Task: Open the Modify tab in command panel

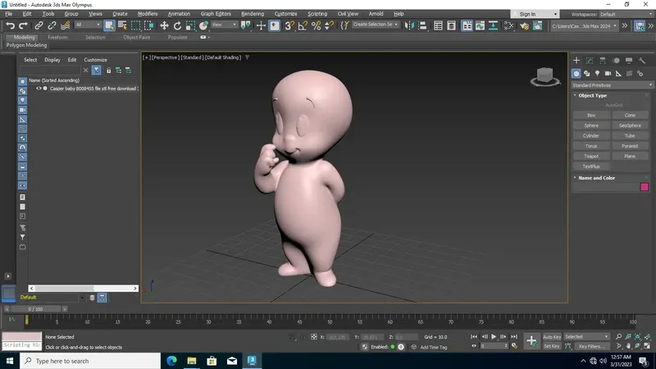Action: point(589,61)
